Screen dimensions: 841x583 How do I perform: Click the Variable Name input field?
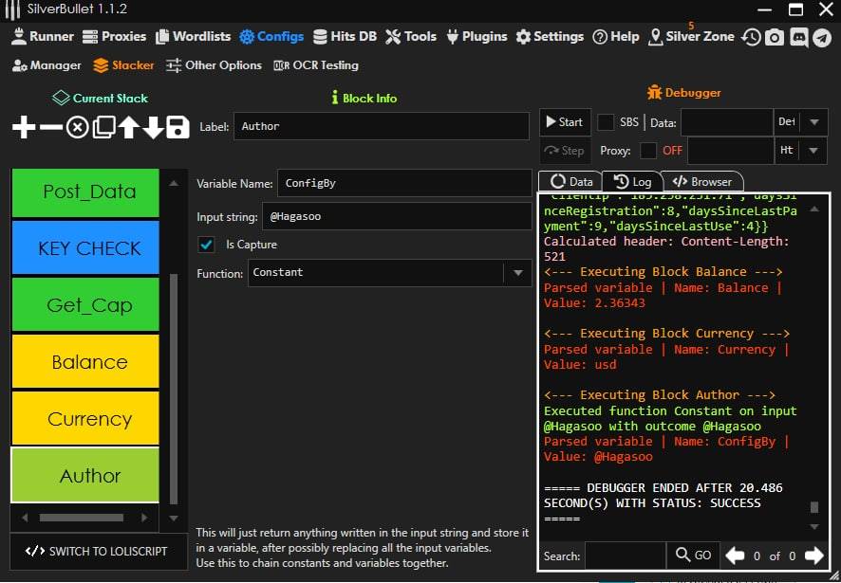[403, 184]
